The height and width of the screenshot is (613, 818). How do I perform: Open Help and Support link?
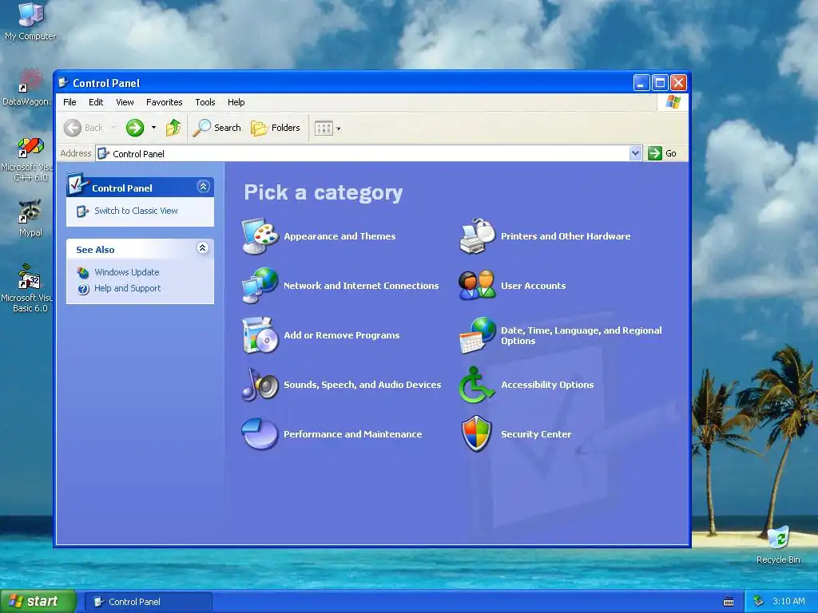[x=127, y=288]
